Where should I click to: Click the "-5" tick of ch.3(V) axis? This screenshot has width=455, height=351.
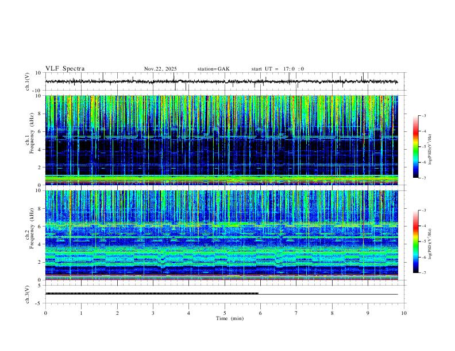click(x=39, y=303)
